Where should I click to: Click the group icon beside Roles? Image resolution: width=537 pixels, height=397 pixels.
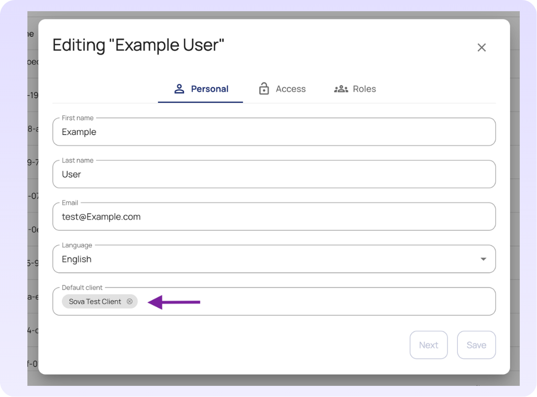point(341,89)
